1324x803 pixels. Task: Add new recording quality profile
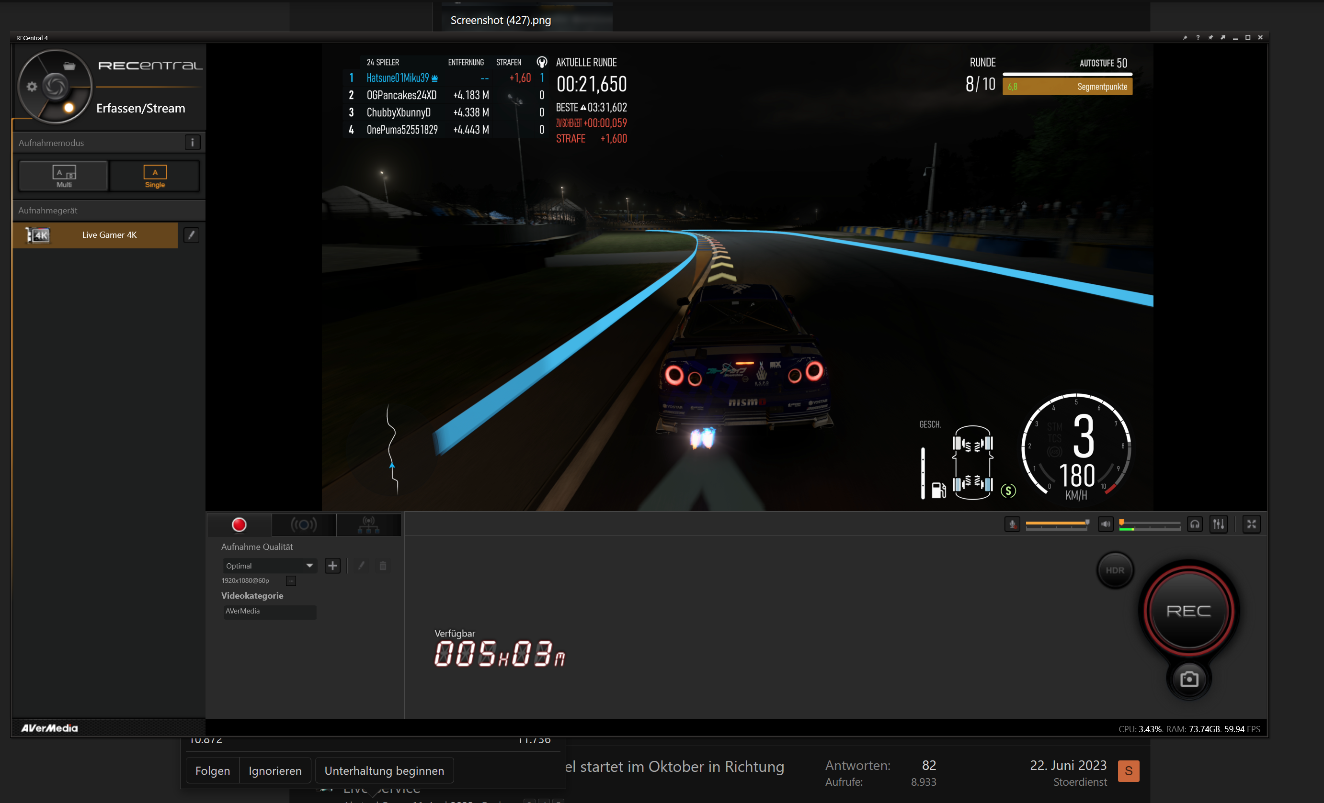point(332,566)
